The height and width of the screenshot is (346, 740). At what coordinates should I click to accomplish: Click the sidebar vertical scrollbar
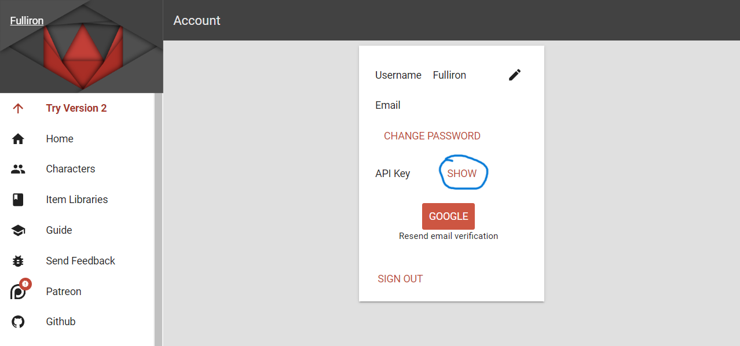pos(158,220)
